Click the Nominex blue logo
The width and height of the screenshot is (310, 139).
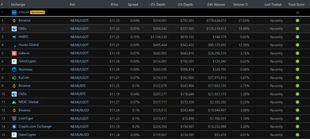pos(14,69)
